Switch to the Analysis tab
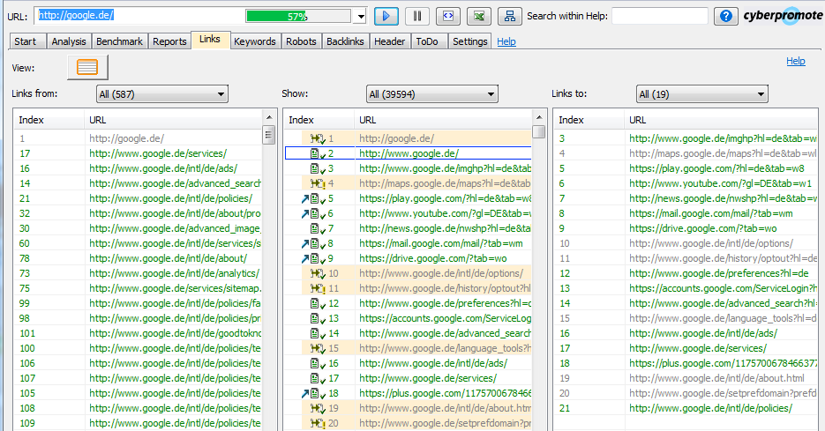Screen dimensions: 825x431 tap(69, 41)
